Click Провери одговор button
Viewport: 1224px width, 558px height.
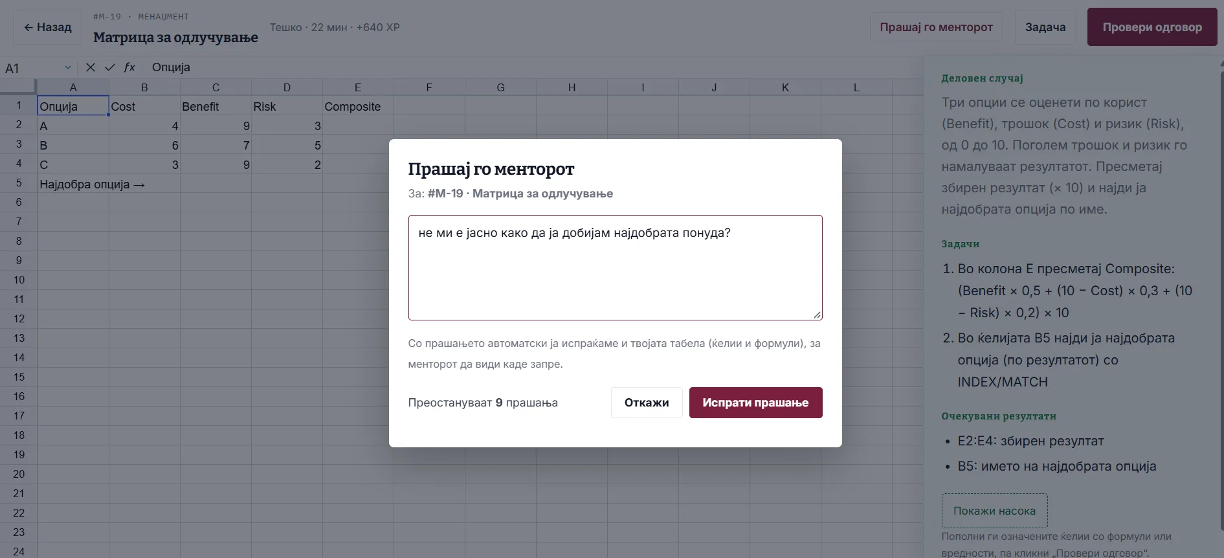[x=1152, y=27]
